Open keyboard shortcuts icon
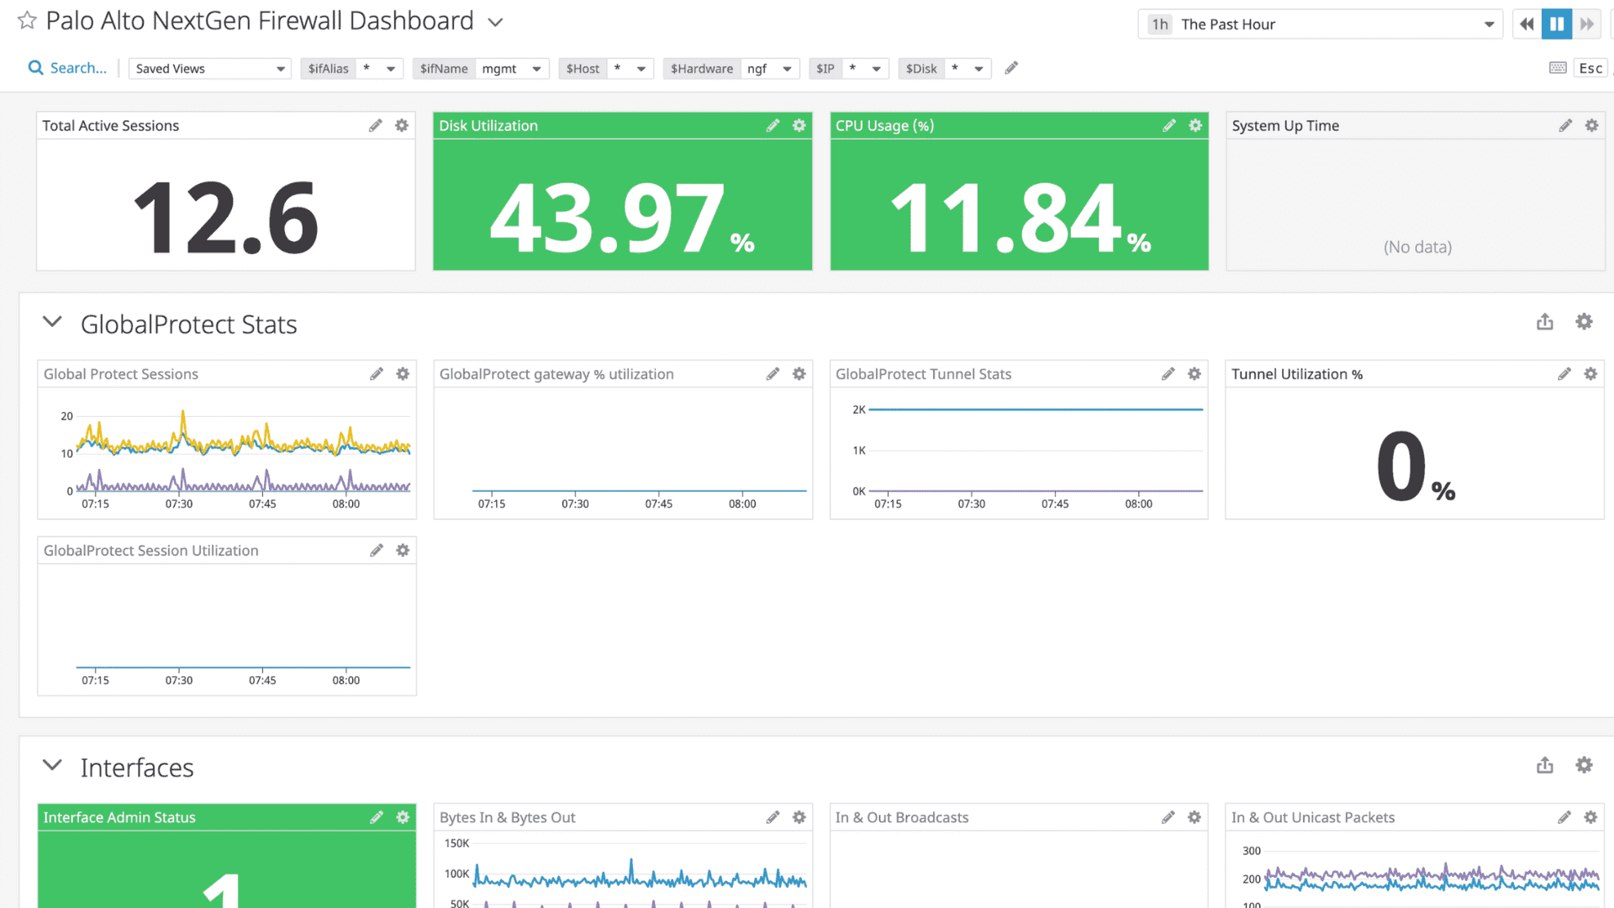Screen dimensions: 1614x908 (1558, 68)
